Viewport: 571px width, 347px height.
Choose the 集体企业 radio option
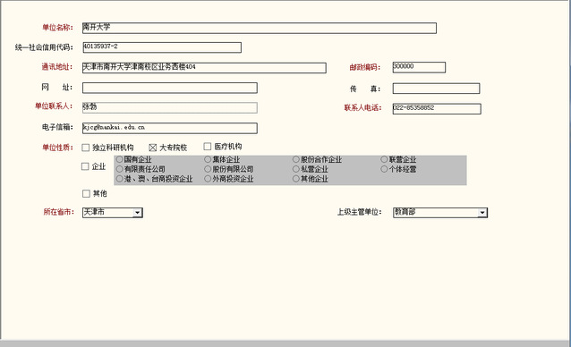pyautogui.click(x=208, y=159)
